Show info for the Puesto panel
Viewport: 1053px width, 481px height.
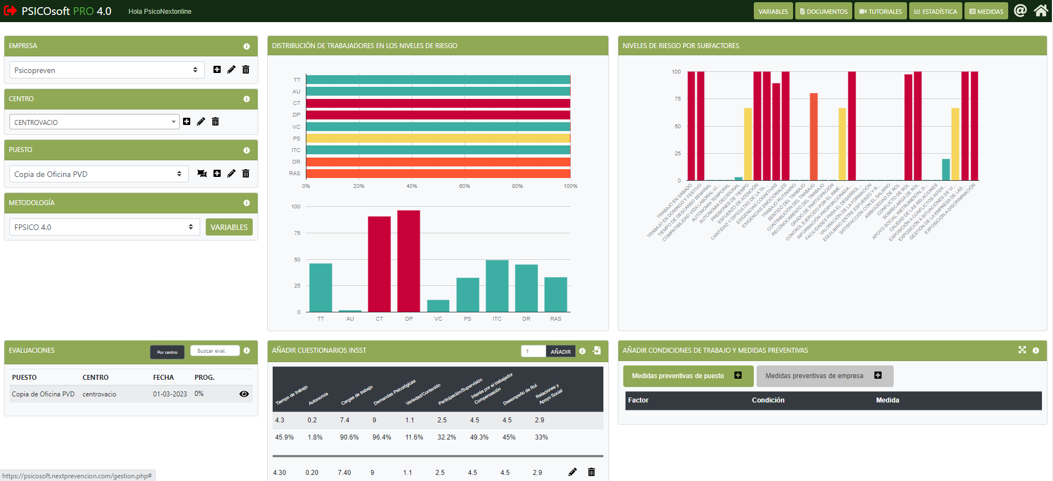tap(247, 150)
